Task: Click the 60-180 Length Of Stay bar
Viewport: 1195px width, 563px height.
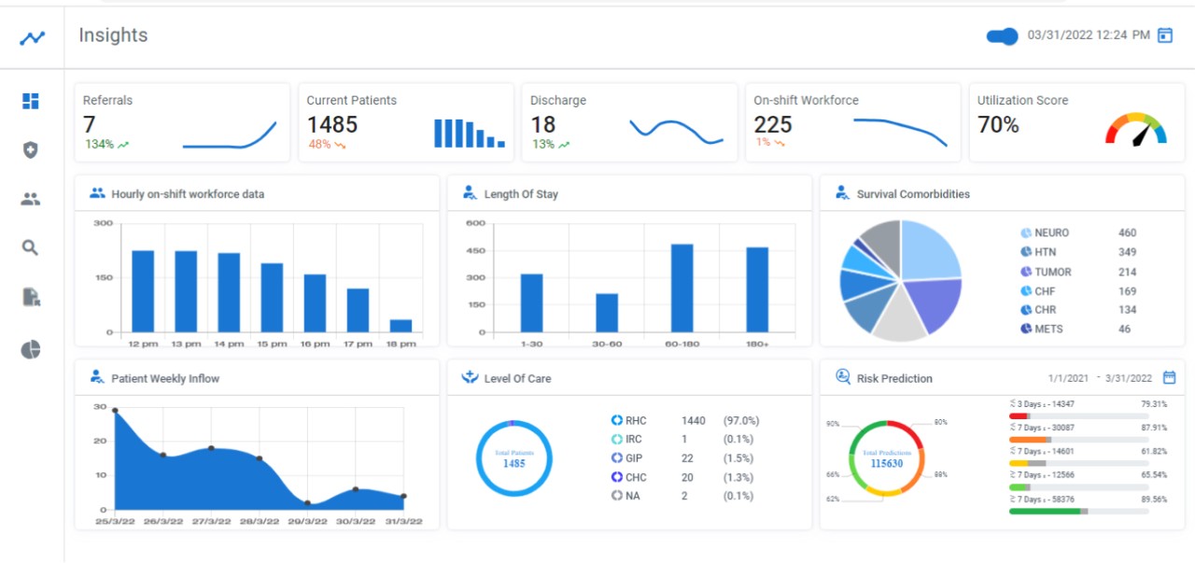Action: pos(682,288)
